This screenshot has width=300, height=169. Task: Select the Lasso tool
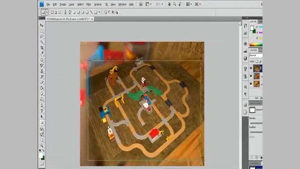pyautogui.click(x=42, y=37)
